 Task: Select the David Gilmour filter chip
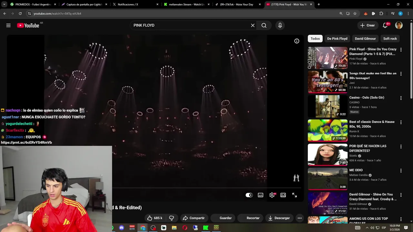coord(365,39)
